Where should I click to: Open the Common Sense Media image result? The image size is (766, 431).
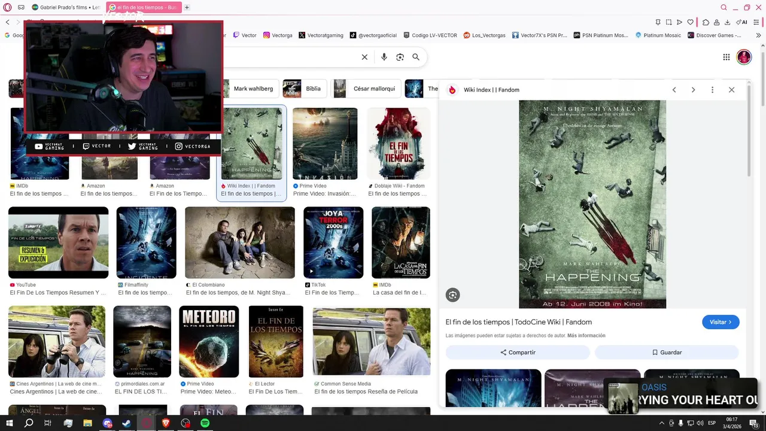(372, 341)
